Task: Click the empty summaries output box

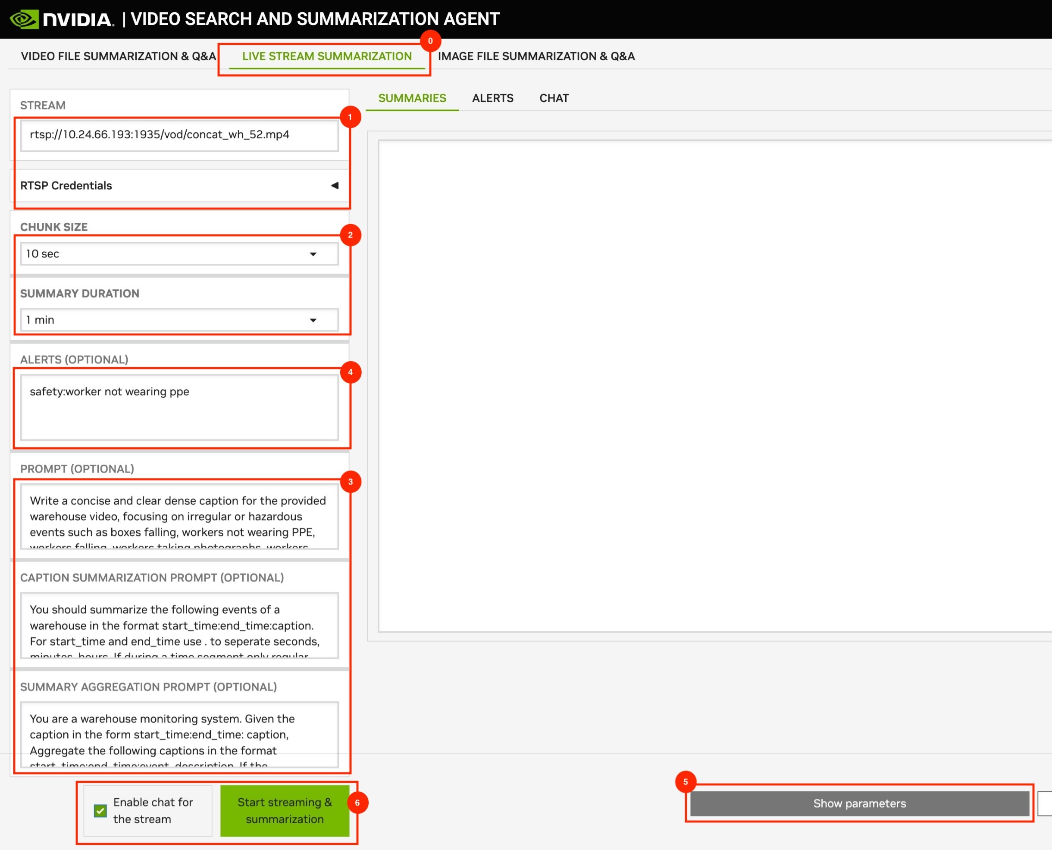Action: [715, 386]
